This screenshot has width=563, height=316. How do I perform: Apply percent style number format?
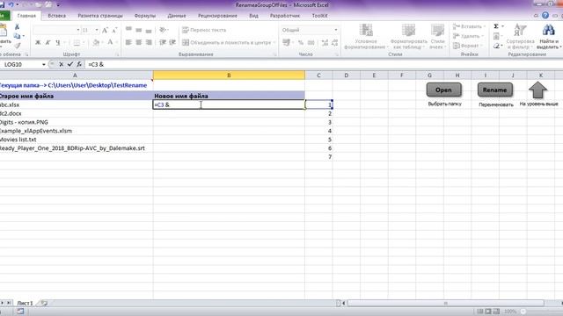[301, 43]
